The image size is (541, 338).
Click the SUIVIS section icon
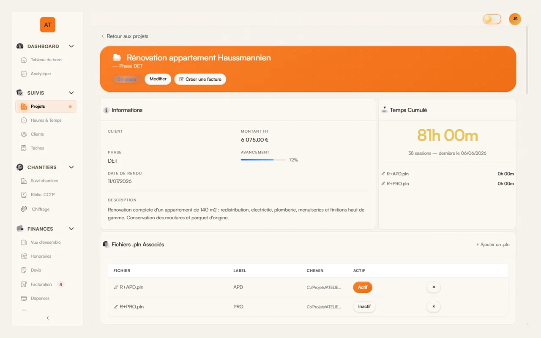(20, 93)
